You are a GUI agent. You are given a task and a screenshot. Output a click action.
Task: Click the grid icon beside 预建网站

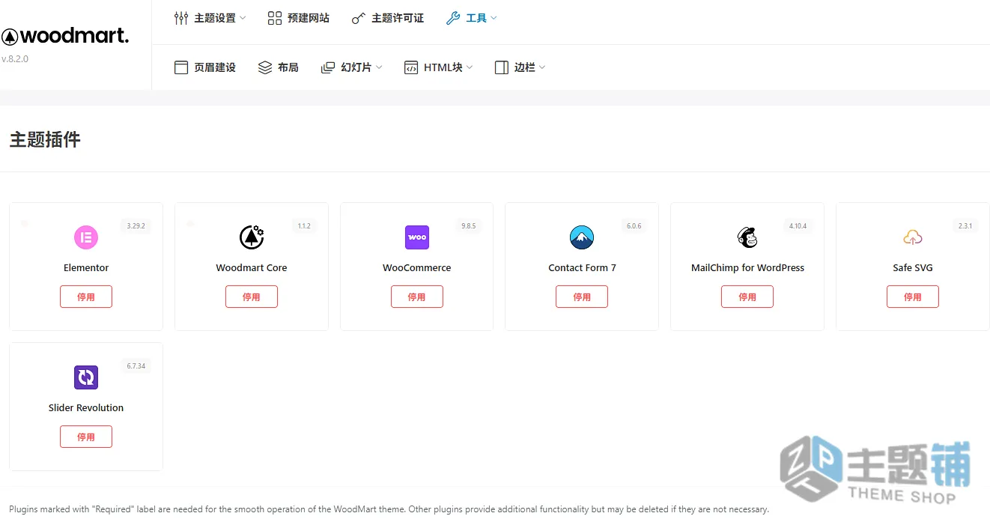(275, 18)
